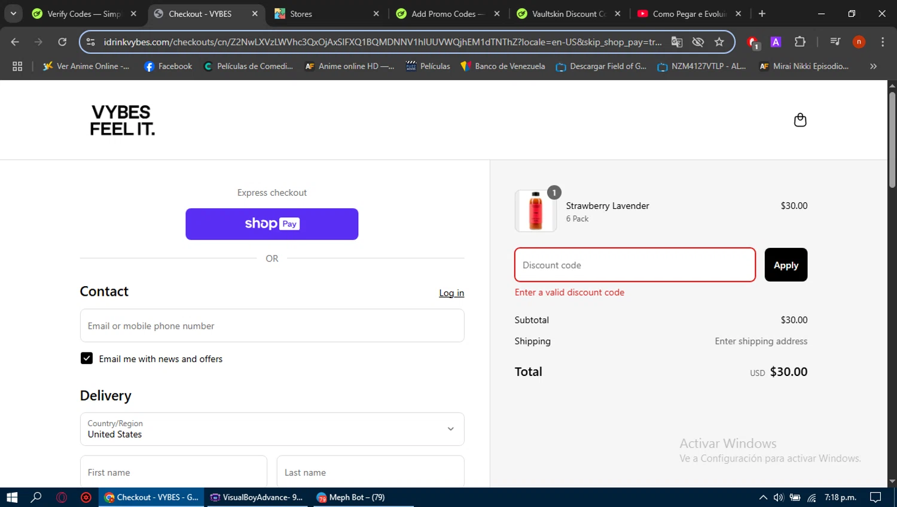Viewport: 897px width, 507px height.
Task: Switch to the Add Promo Codes tab
Action: tap(448, 14)
